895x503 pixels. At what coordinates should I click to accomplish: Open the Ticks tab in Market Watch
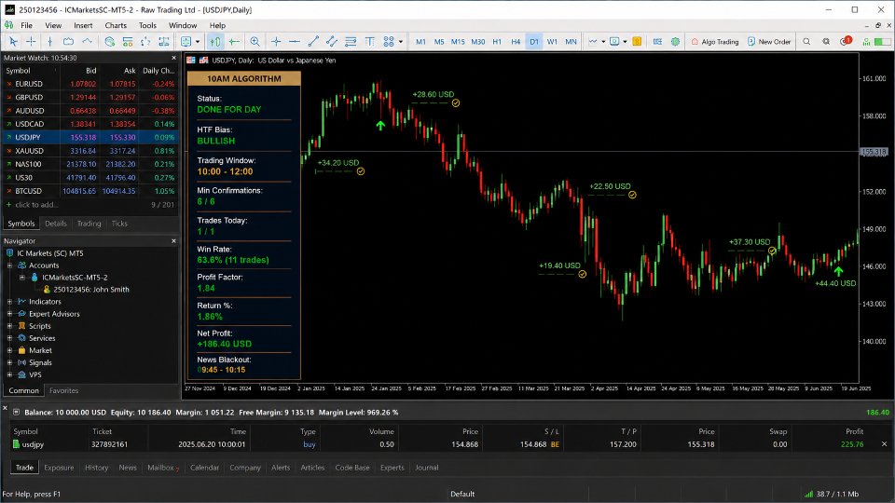119,224
